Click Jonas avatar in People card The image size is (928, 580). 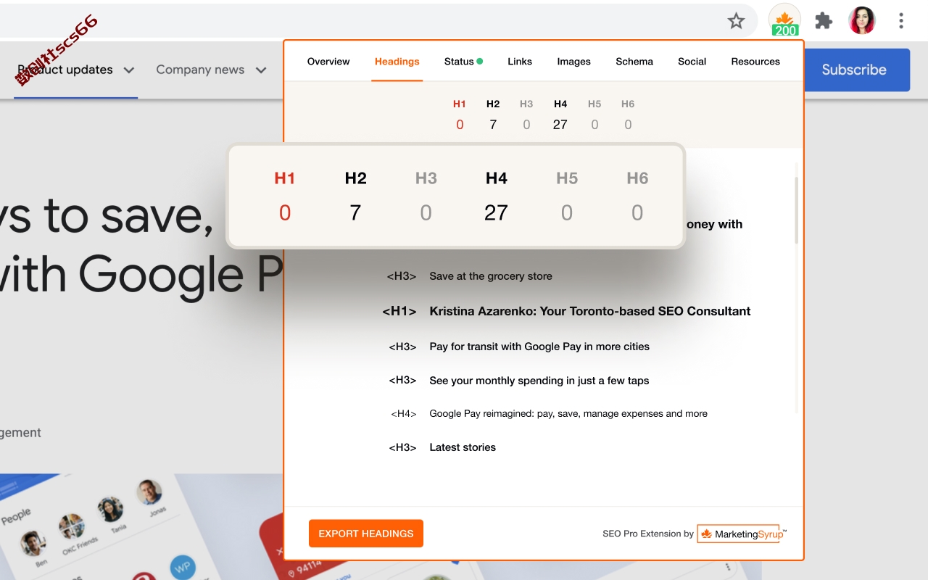pos(149,492)
